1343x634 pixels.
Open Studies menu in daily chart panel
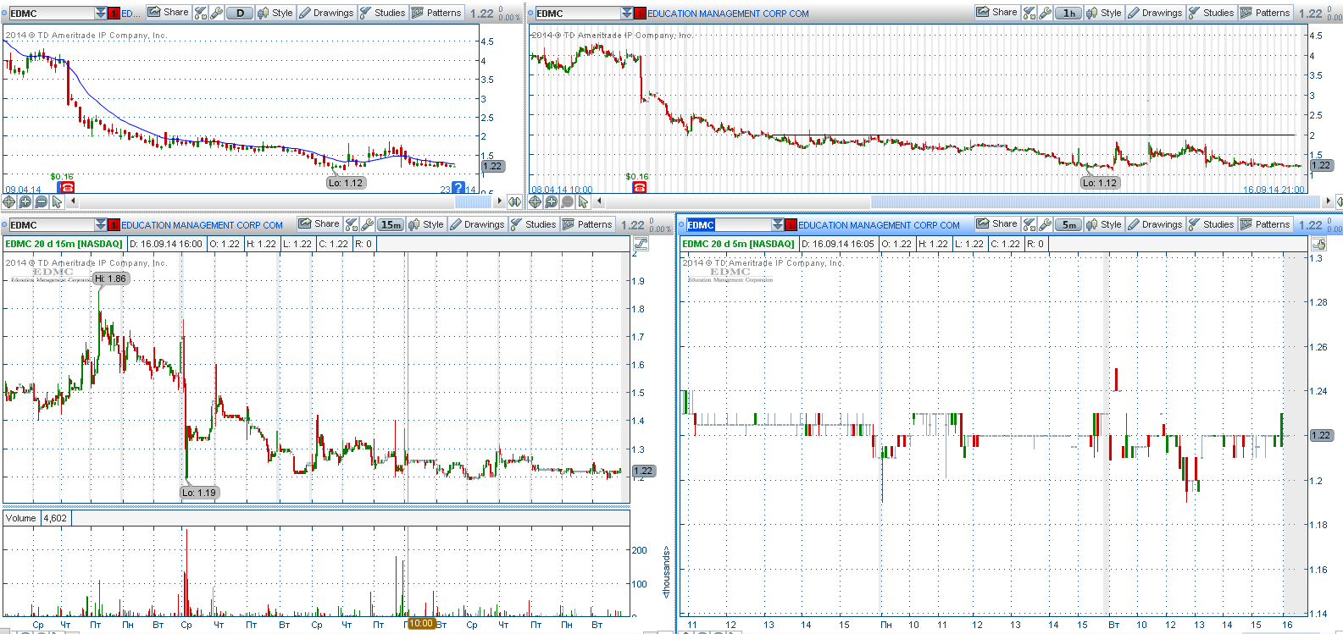pos(383,13)
